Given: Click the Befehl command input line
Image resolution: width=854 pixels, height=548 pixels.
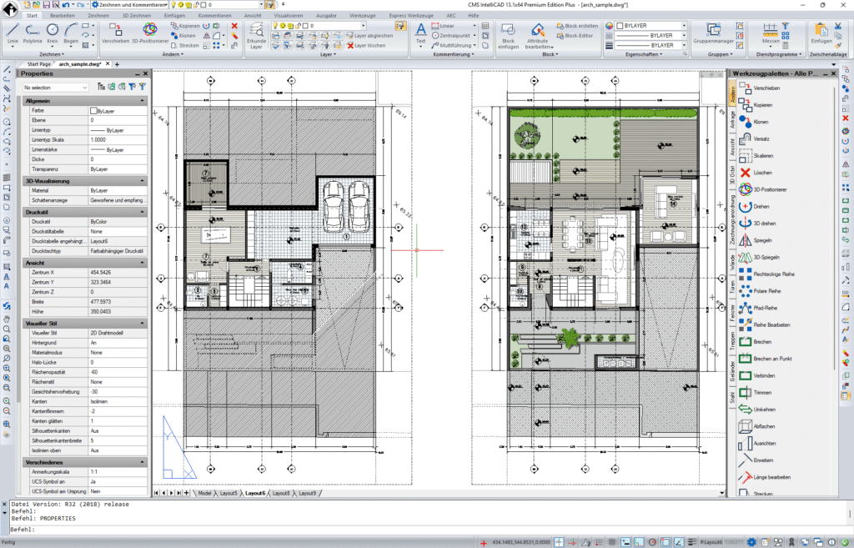Looking at the screenshot, I should (250, 530).
